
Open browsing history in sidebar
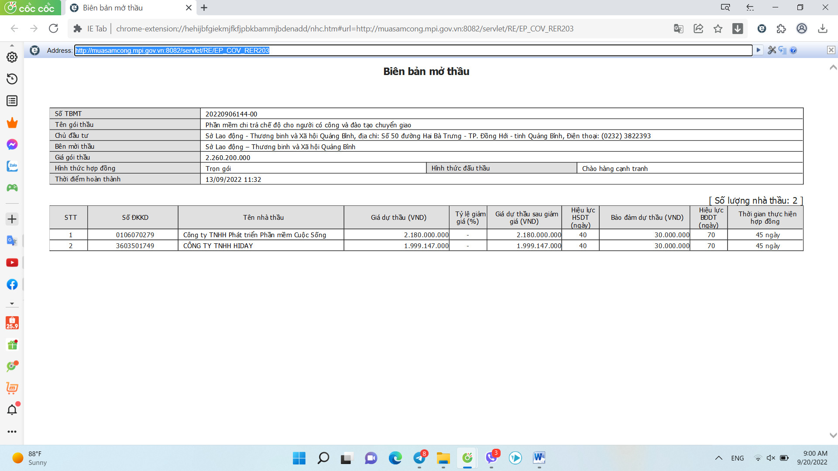pos(12,79)
